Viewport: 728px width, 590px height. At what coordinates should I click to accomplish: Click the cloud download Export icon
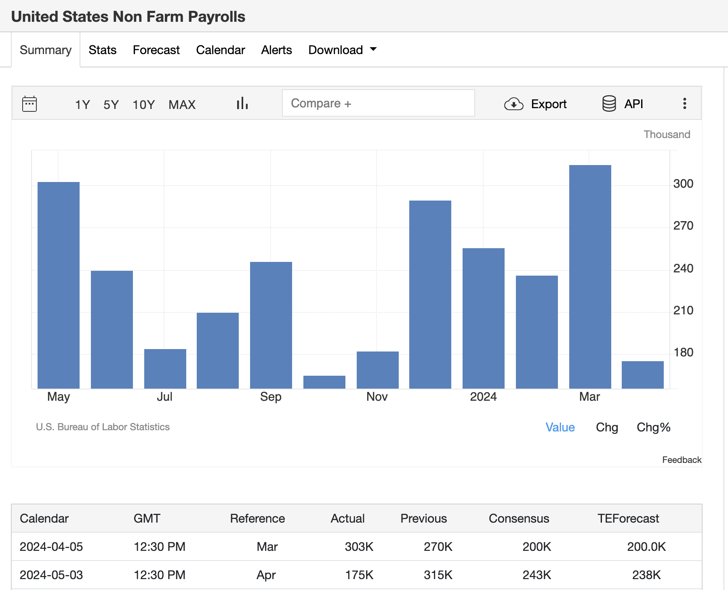(x=513, y=104)
